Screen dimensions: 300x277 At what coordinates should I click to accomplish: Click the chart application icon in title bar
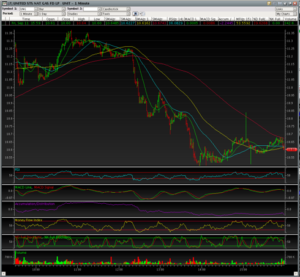click(4, 3)
